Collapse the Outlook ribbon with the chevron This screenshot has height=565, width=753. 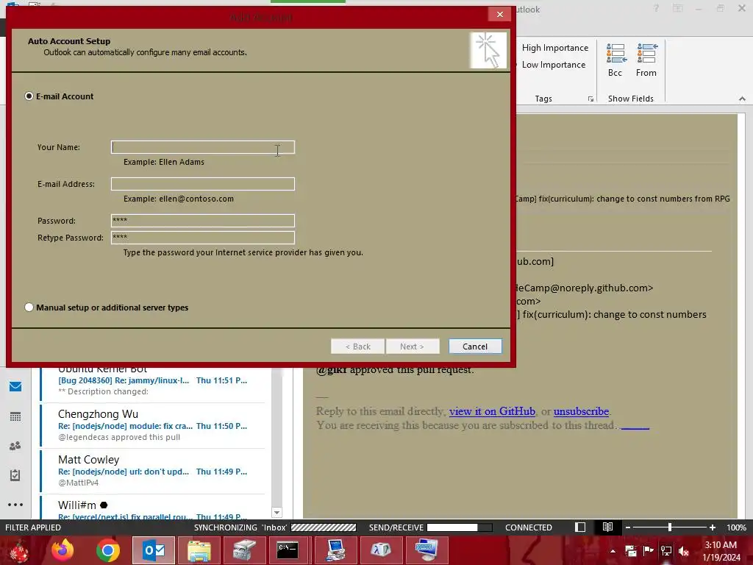(742, 99)
